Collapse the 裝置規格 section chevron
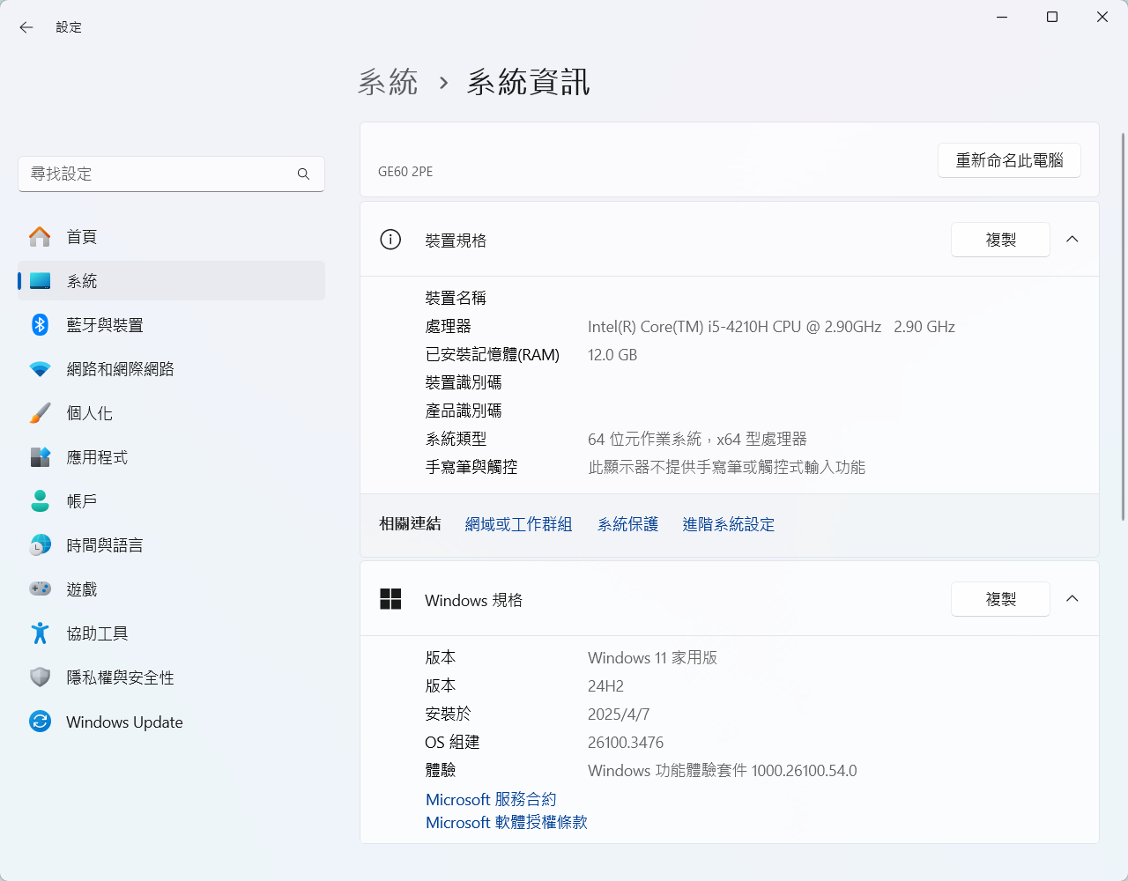 point(1072,240)
